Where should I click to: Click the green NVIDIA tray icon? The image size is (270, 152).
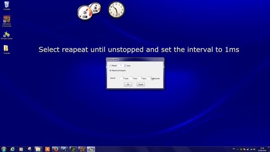(x=241, y=149)
